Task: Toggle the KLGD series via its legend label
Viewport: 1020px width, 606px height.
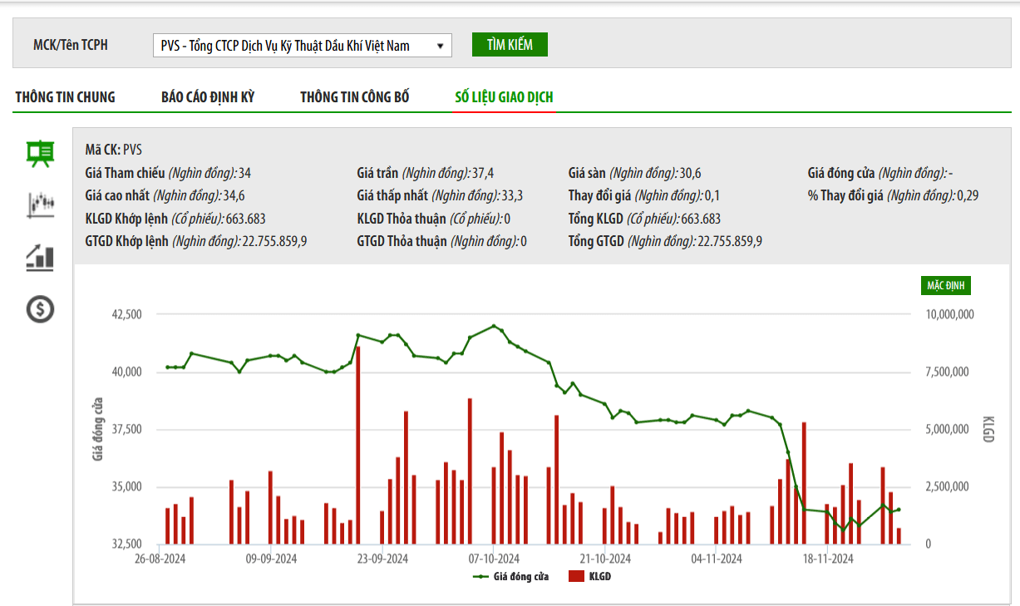Action: 600,576
